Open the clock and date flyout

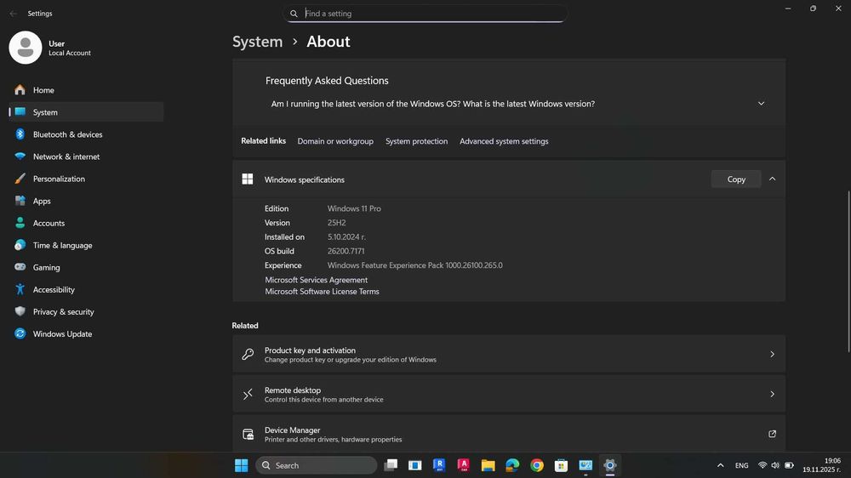[822, 465]
